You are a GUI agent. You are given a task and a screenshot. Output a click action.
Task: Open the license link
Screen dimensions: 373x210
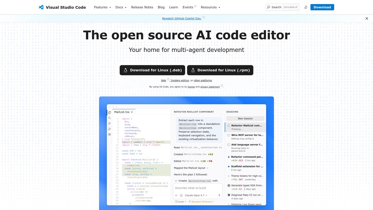(x=191, y=87)
